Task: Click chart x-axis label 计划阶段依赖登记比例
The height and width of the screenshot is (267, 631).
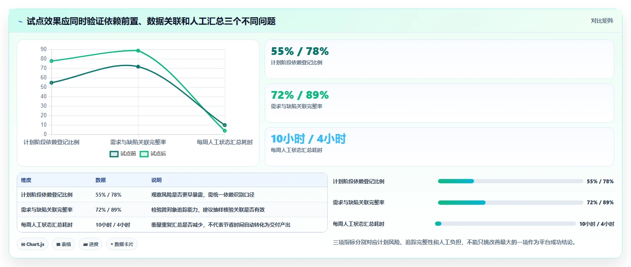Action: pos(51,142)
